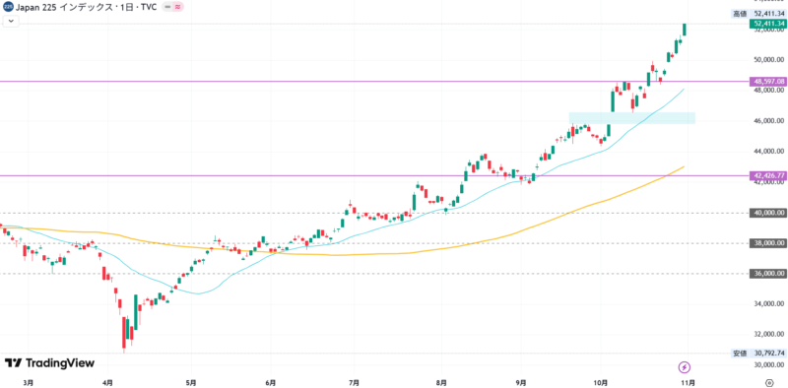Click the 7月 time axis label
The height and width of the screenshot is (388, 788).
point(354,382)
